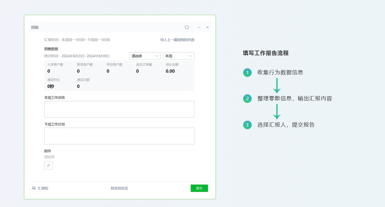Viewport: 385px width, 207px height.
Task: Click the green arrow between steps 1 and 2
Action: [277, 85]
